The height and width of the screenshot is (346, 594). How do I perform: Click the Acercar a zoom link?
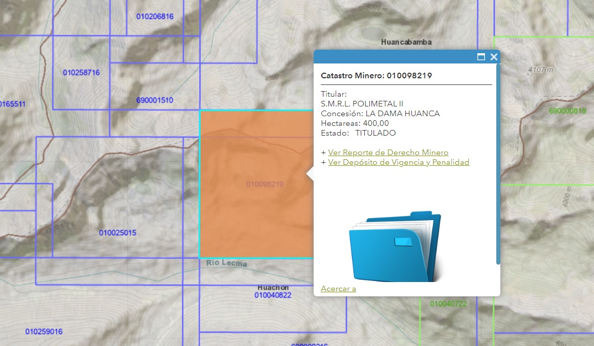click(338, 289)
